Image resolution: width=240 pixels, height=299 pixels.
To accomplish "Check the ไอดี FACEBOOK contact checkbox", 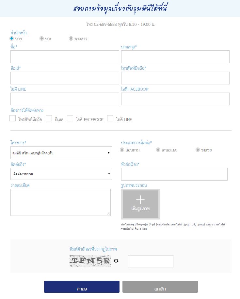I will [70, 119].
